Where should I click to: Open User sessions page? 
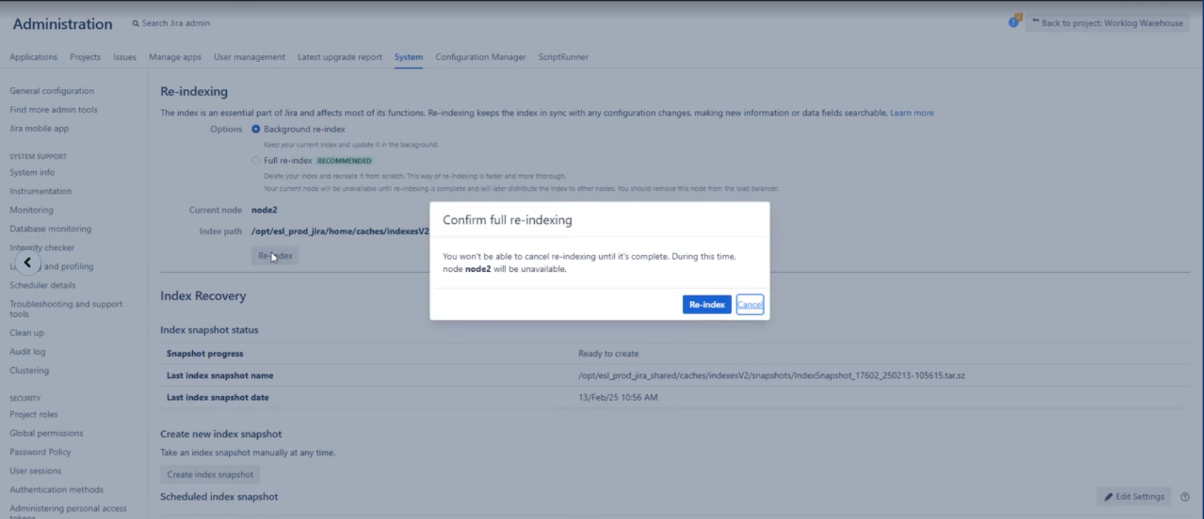pyautogui.click(x=36, y=471)
